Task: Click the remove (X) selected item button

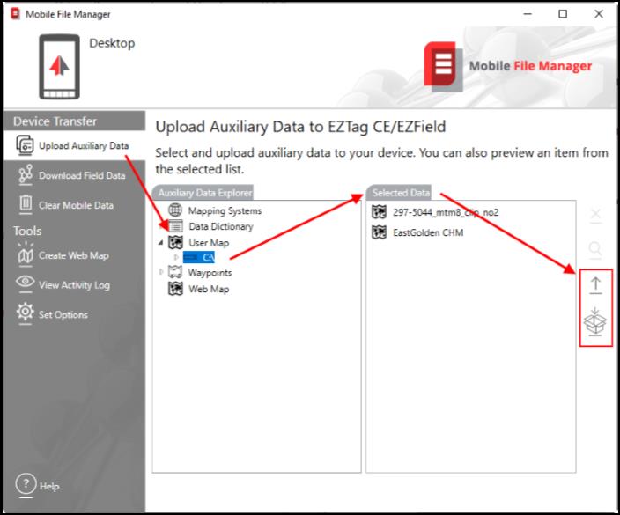Action: [x=595, y=216]
